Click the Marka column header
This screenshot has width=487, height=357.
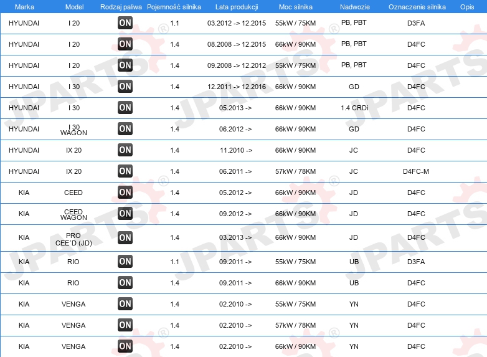point(24,7)
